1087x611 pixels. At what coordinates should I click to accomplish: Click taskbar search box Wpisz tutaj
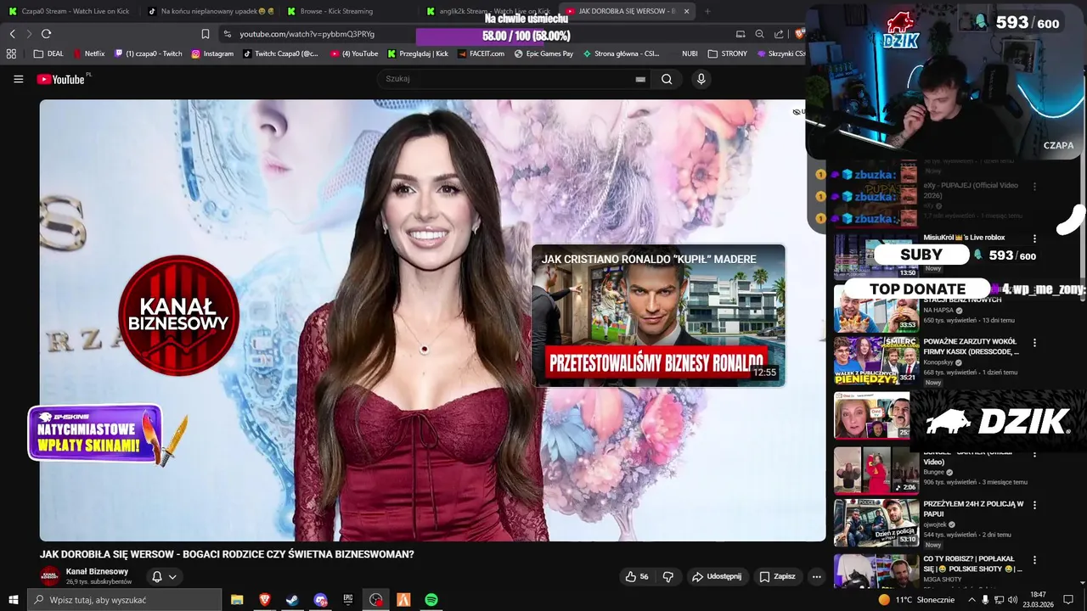[x=125, y=600]
